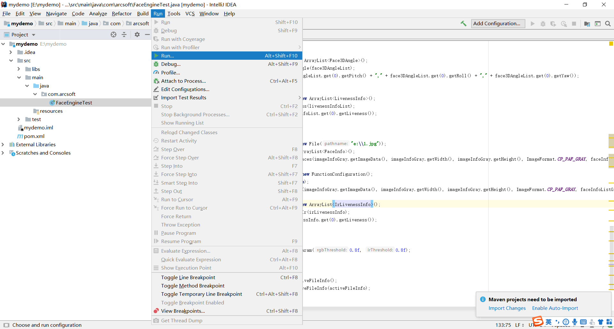This screenshot has width=614, height=329.
Task: Open Search Everywhere with the magnifier icon
Action: (x=608, y=24)
